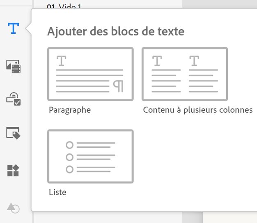Open the interactive components icon
The height and width of the screenshot is (223, 257).
click(14, 99)
